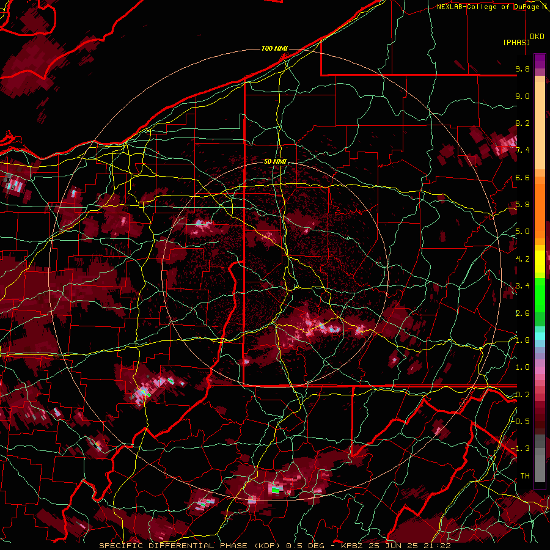Click the 100 NMI range ring label
The height and width of the screenshot is (550, 550).
coord(274,48)
